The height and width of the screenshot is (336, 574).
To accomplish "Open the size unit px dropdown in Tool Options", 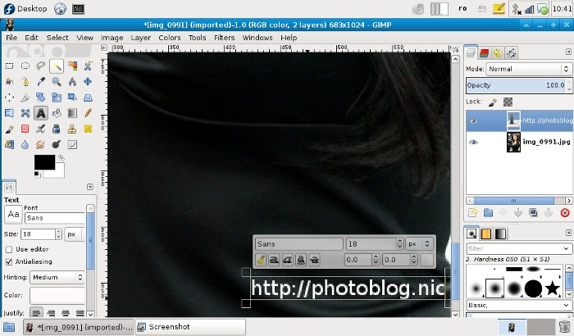I will 74,234.
